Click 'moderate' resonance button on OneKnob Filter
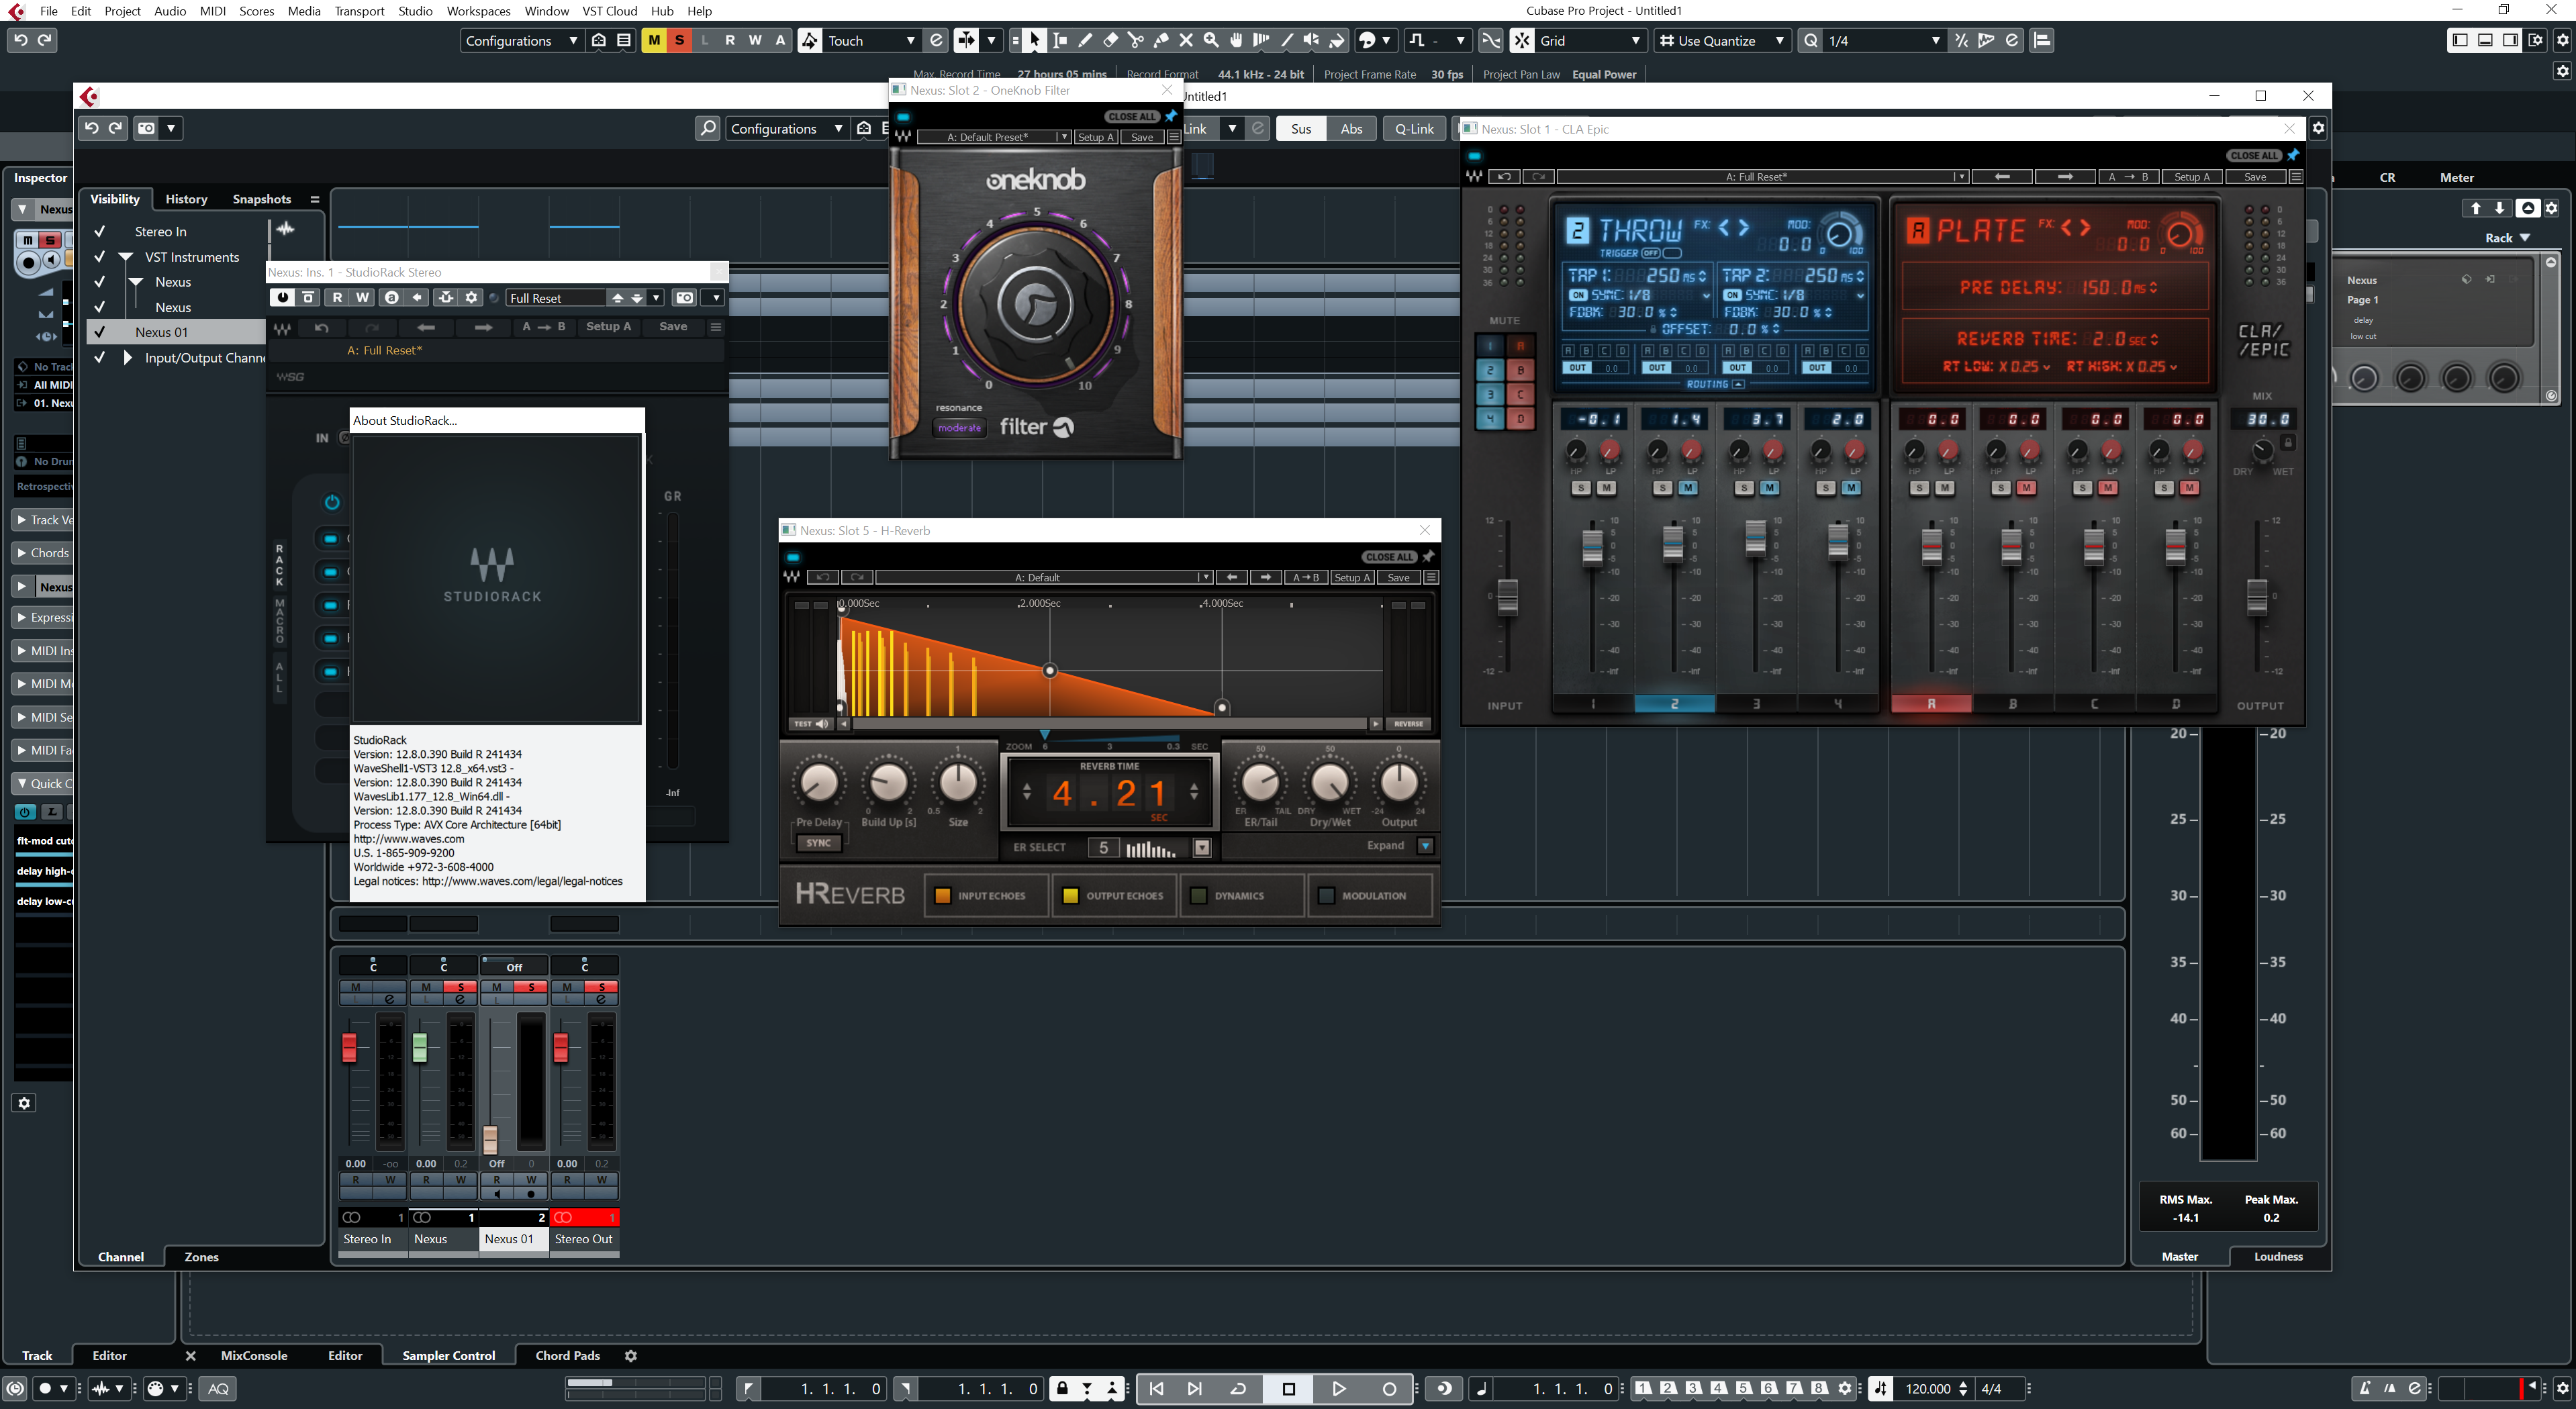This screenshot has width=2576, height=1409. pyautogui.click(x=959, y=428)
